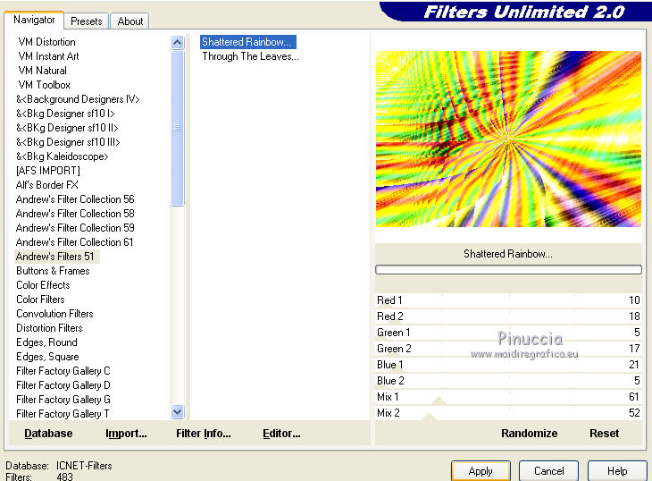652x481 pixels.
Task: Select Distortion Filters category
Action: [49, 328]
